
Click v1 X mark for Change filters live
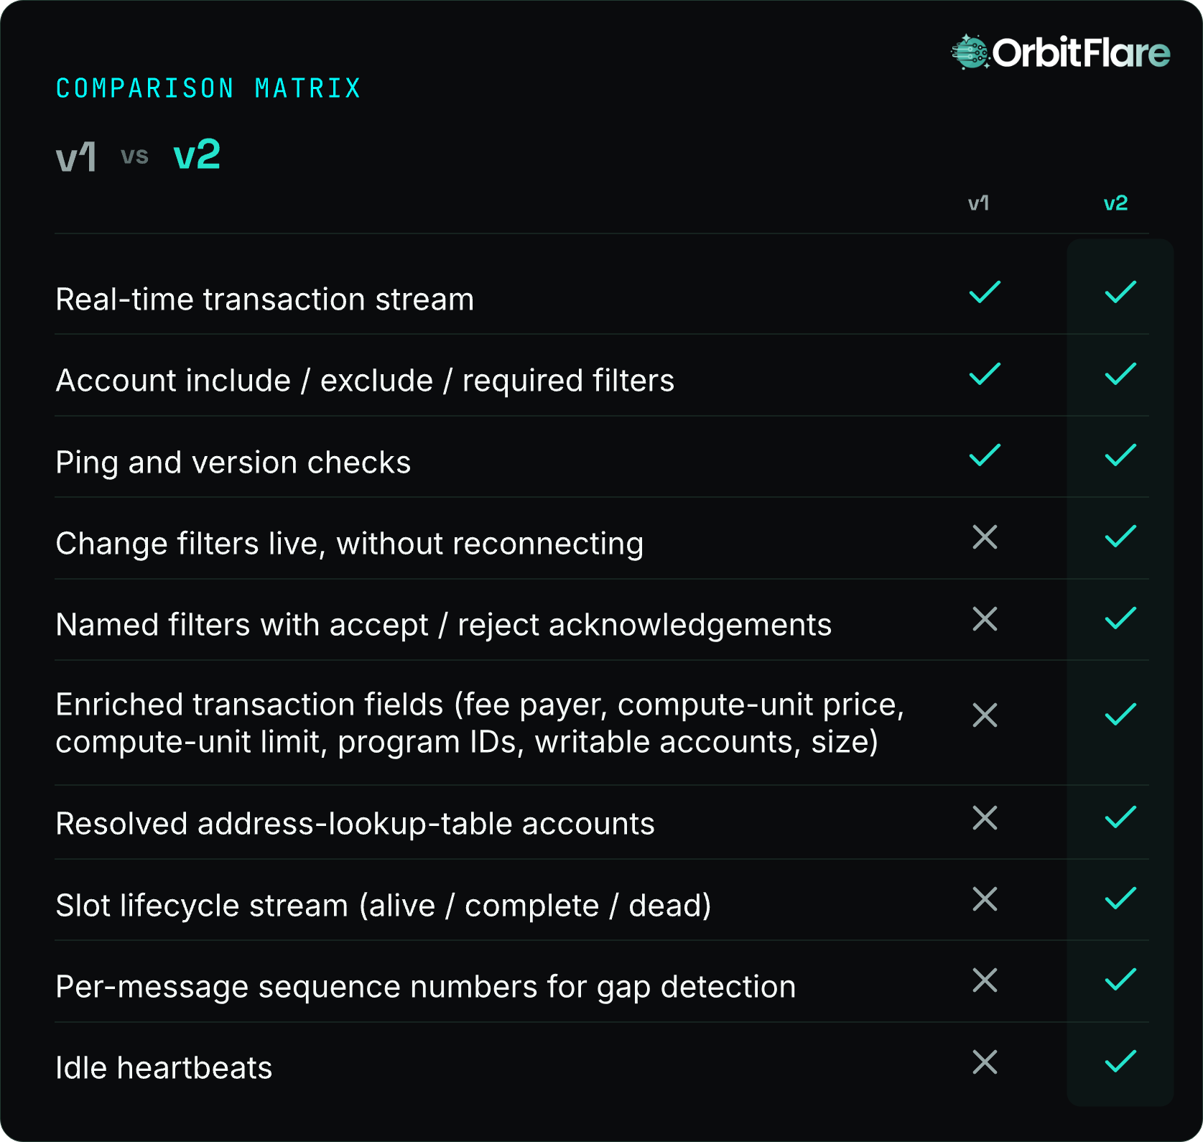pos(985,537)
